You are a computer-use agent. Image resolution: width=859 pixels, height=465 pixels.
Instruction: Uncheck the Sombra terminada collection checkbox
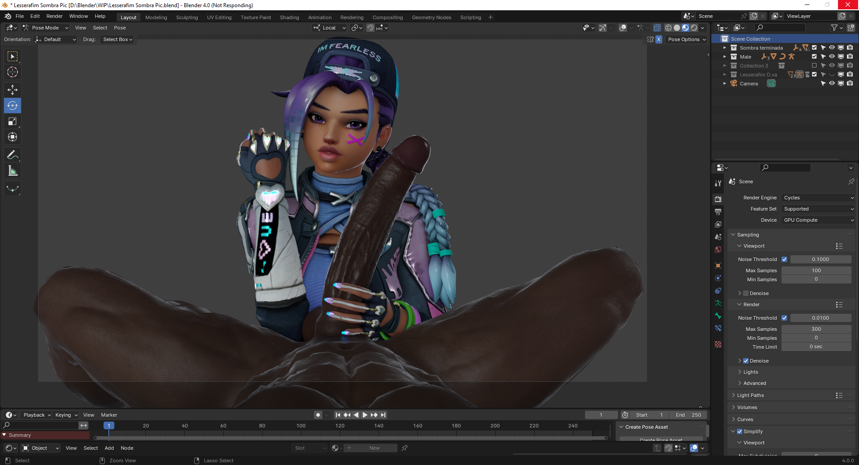814,48
